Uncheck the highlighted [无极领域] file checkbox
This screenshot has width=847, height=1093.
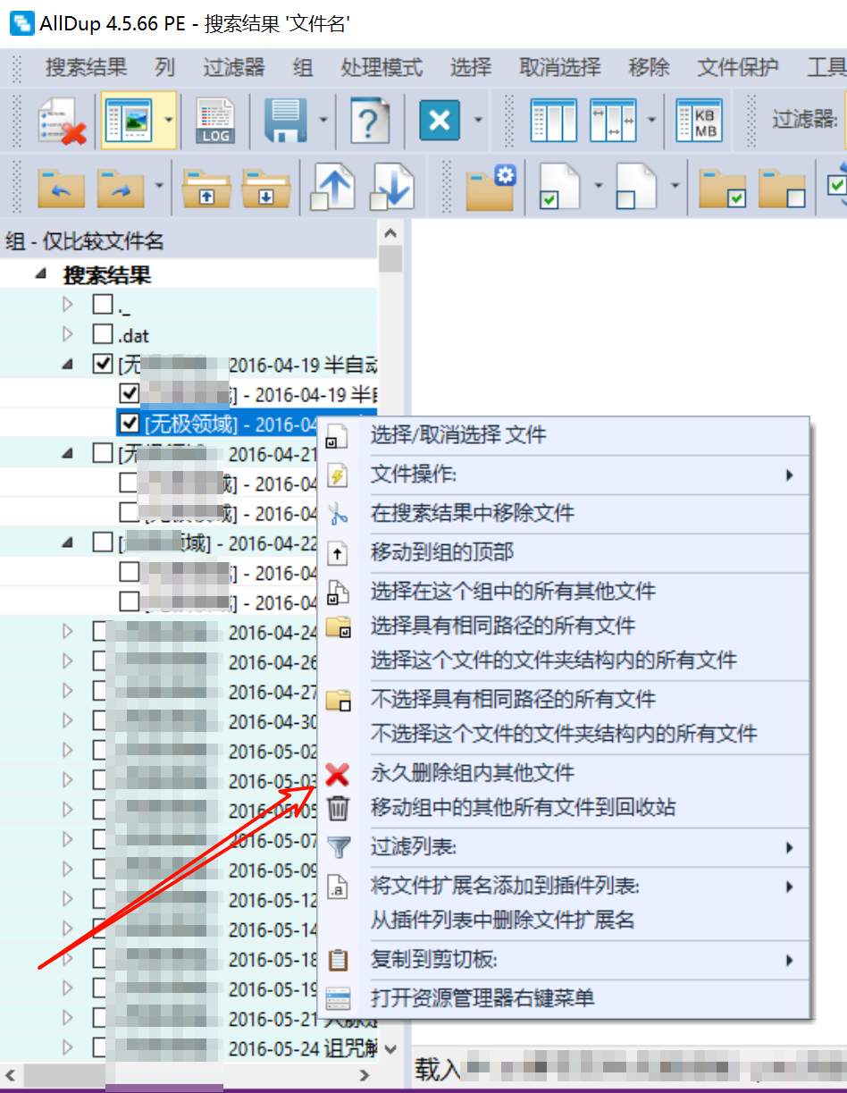[129, 424]
